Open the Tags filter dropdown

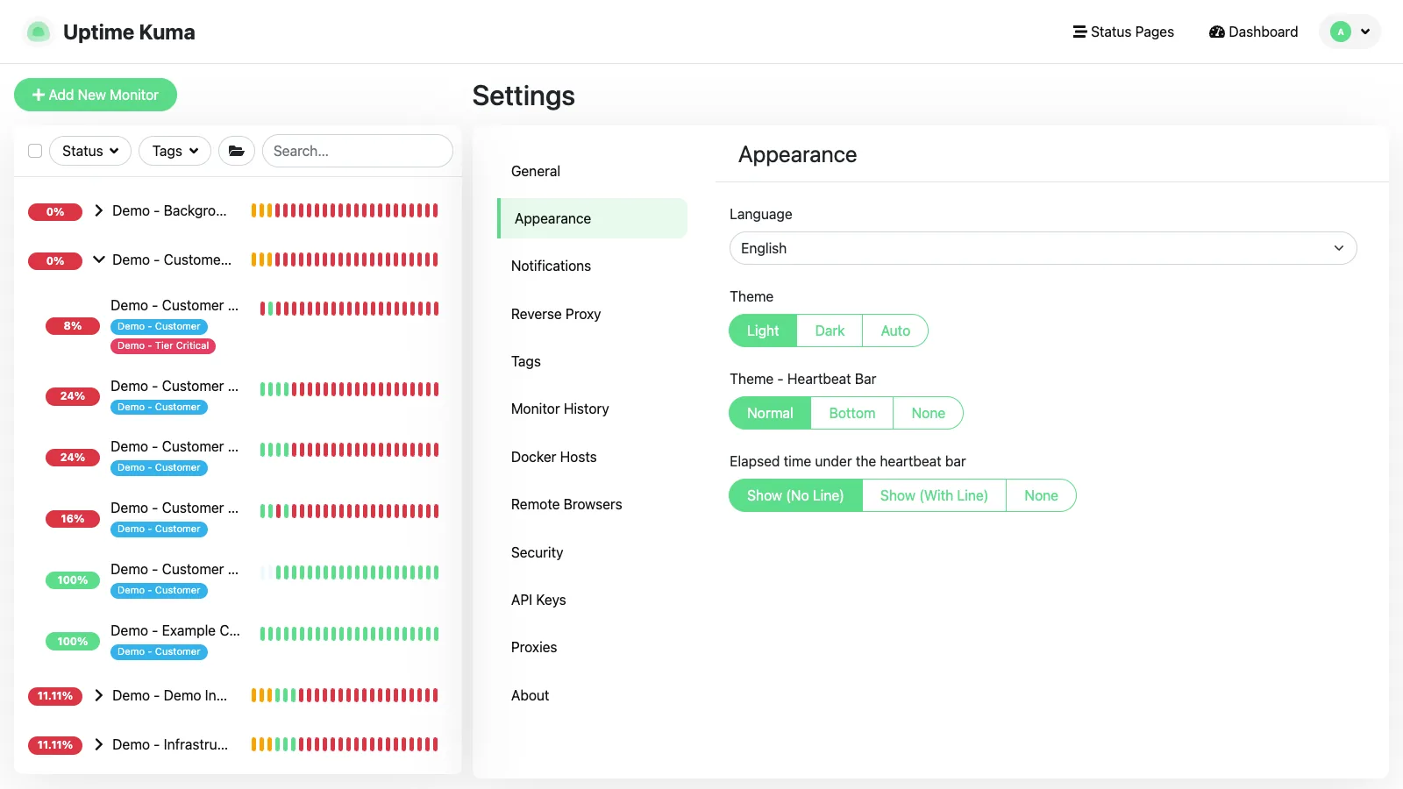pyautogui.click(x=175, y=151)
